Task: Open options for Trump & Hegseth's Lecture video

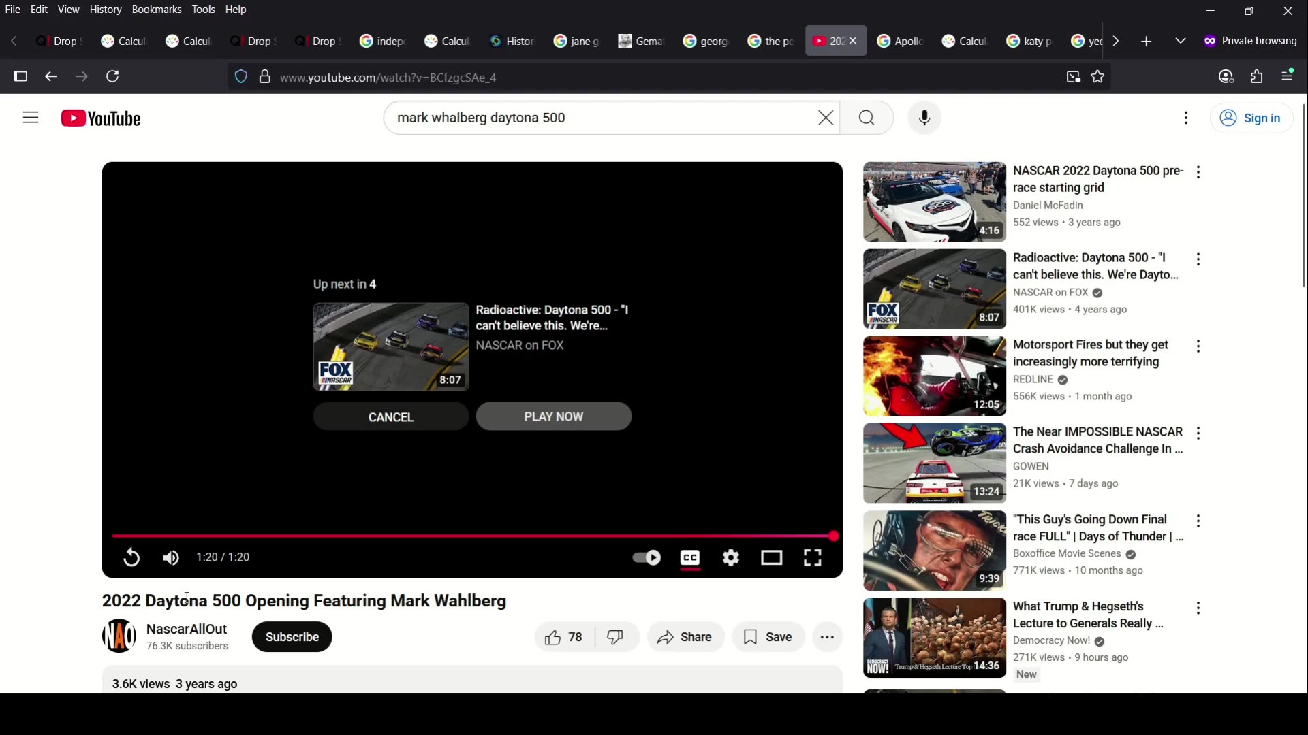Action: pos(1199,608)
